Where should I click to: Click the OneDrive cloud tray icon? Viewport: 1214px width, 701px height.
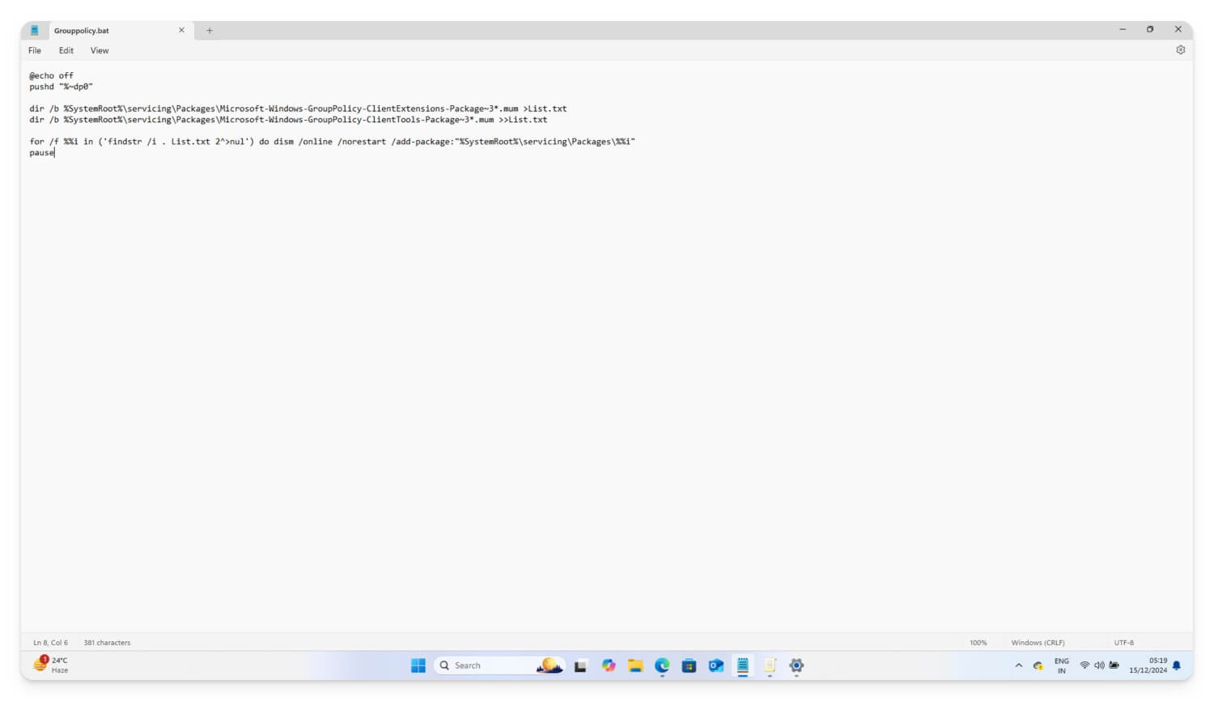pos(1038,666)
